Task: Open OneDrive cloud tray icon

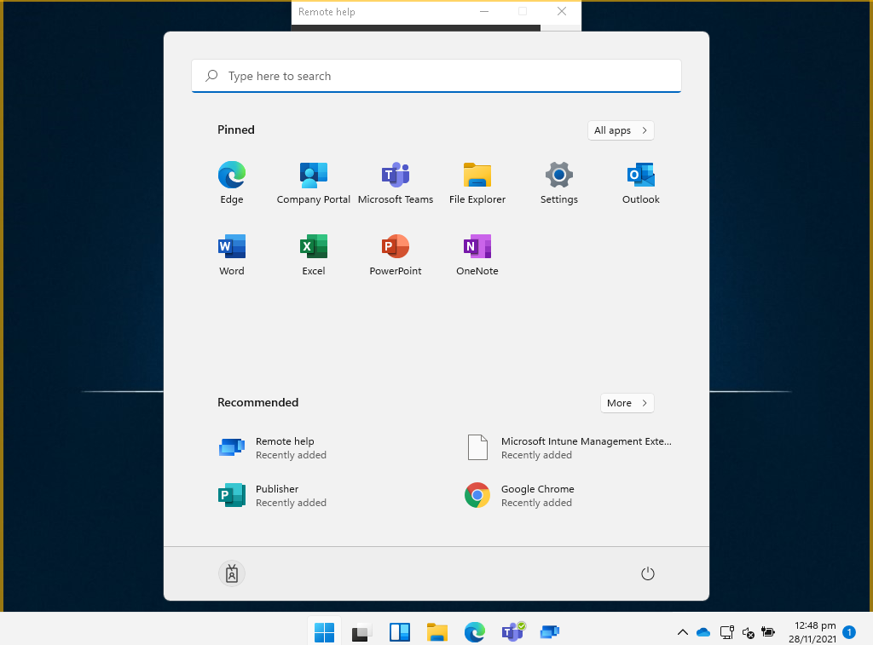Action: [x=703, y=632]
